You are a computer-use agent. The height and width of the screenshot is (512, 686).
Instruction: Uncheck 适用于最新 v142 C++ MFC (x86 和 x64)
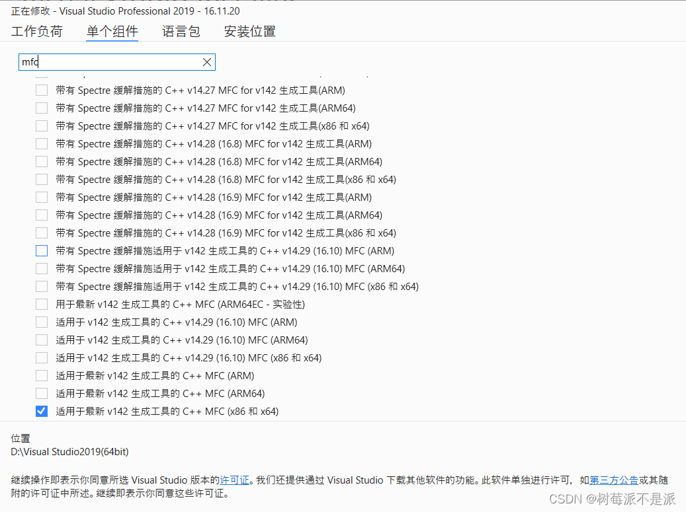coord(42,411)
